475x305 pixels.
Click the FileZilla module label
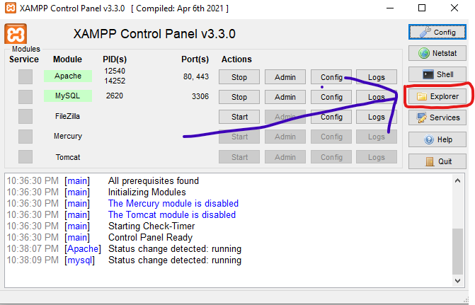coord(67,116)
